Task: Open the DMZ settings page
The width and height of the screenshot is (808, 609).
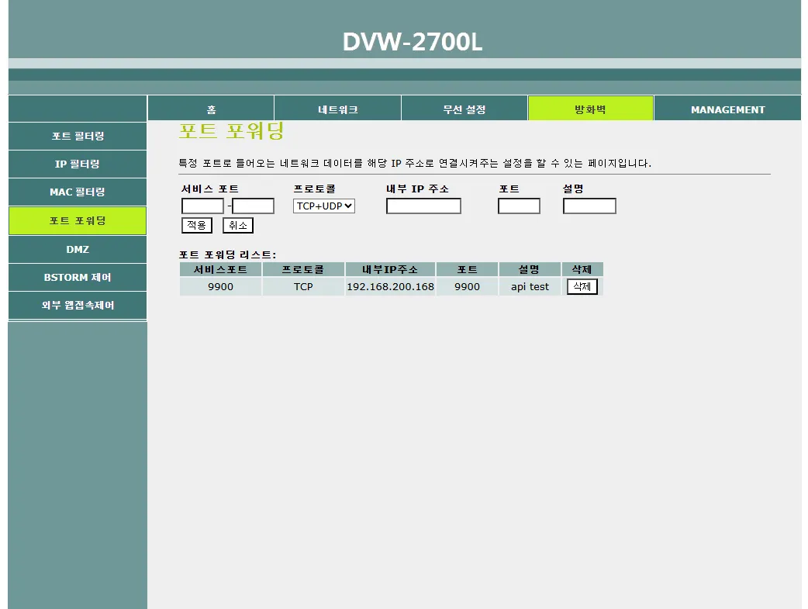Action: click(77, 249)
